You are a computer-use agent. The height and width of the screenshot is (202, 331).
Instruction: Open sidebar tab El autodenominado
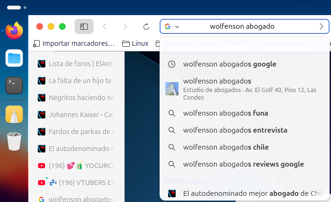coord(76,149)
